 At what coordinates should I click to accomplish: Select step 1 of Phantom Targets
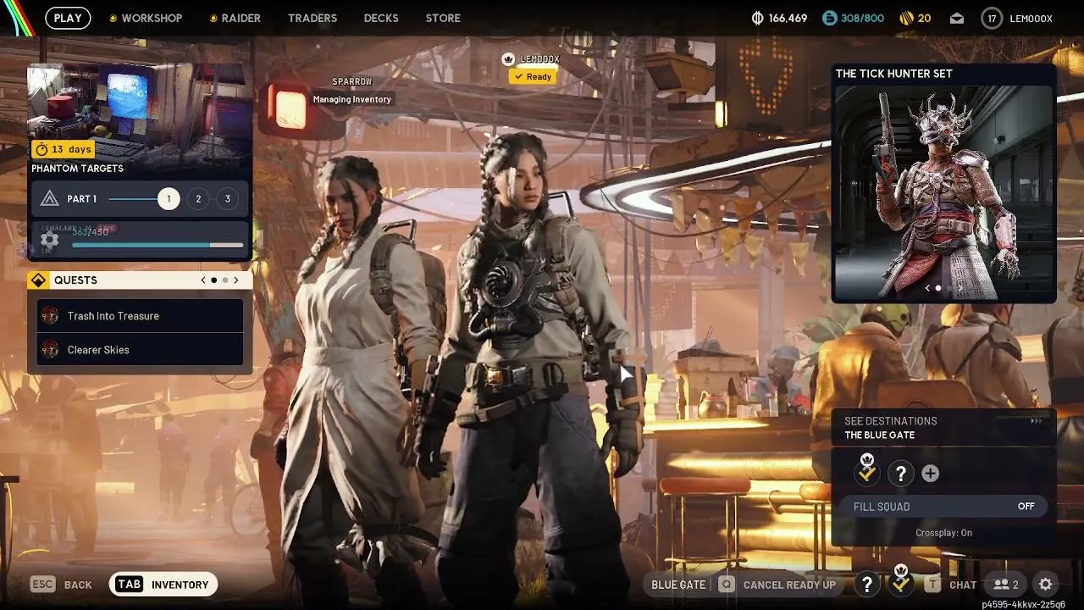[169, 199]
